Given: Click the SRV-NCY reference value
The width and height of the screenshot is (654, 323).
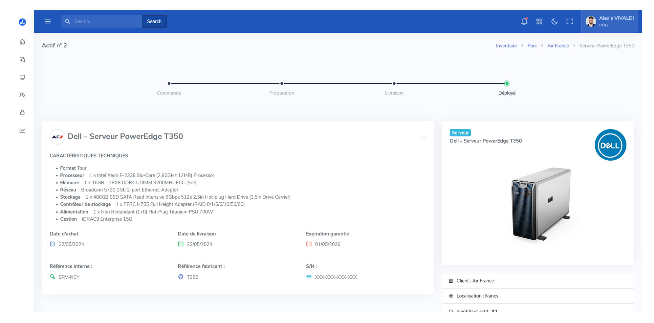Looking at the screenshot, I should click(x=69, y=277).
